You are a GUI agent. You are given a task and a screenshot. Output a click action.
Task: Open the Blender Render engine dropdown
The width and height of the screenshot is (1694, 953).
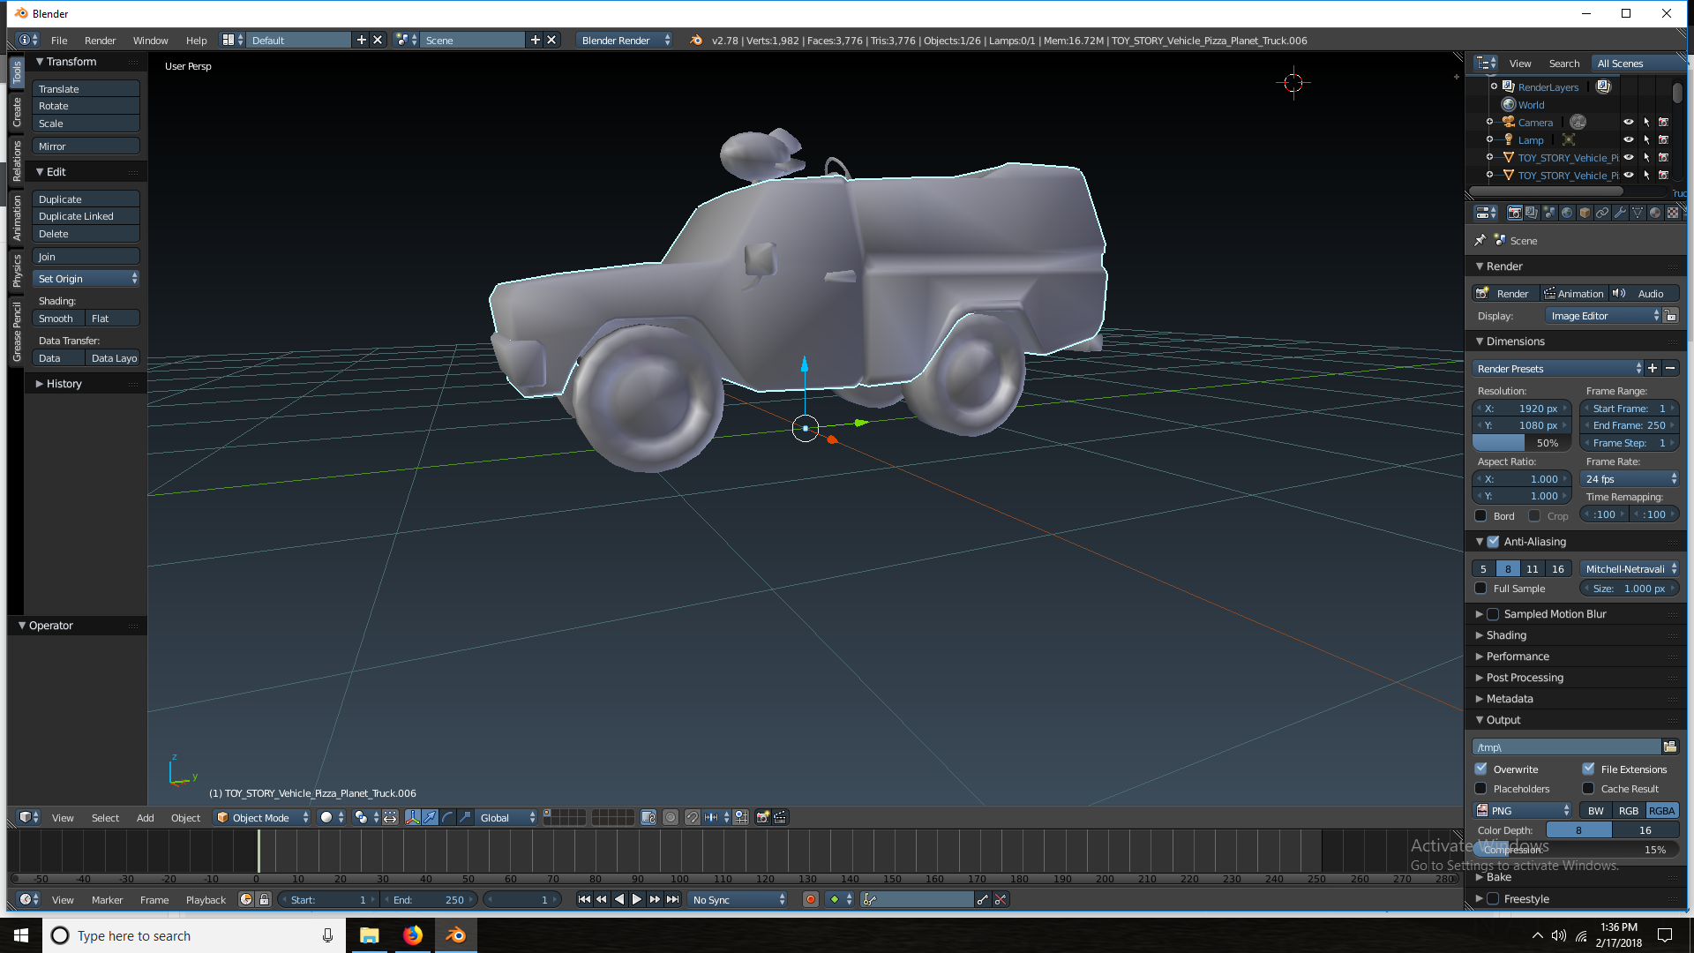coord(625,40)
